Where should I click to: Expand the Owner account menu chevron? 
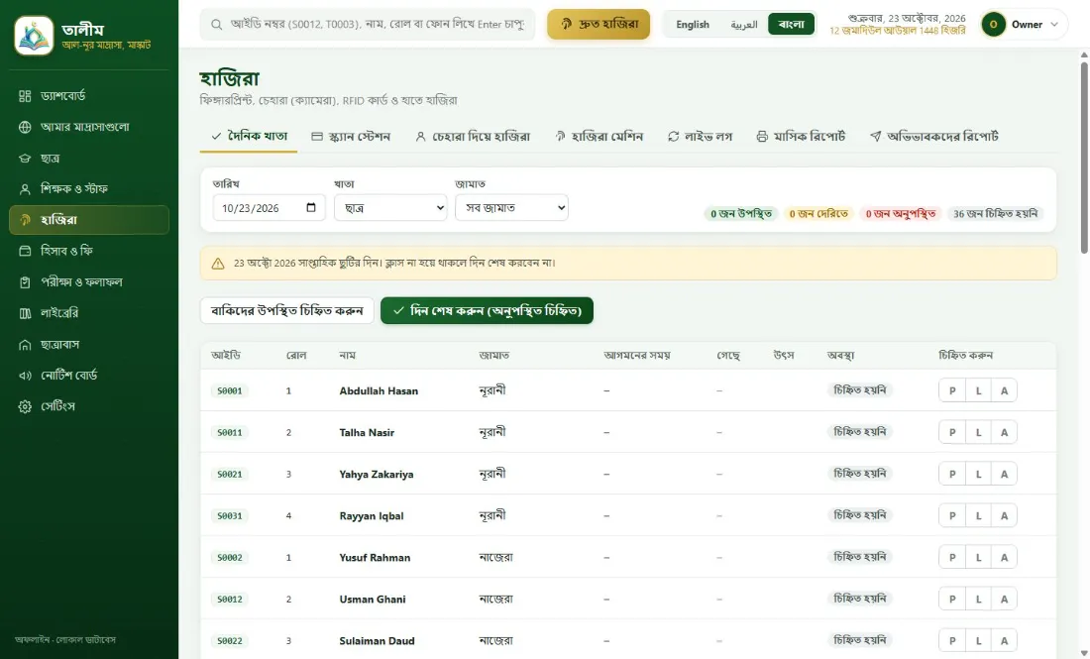1054,25
